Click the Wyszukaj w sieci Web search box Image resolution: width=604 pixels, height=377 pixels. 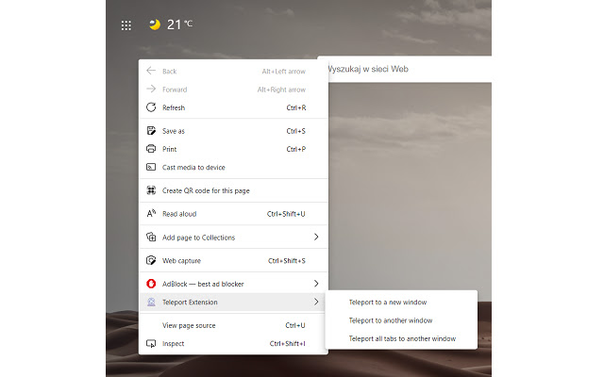pyautogui.click(x=410, y=69)
